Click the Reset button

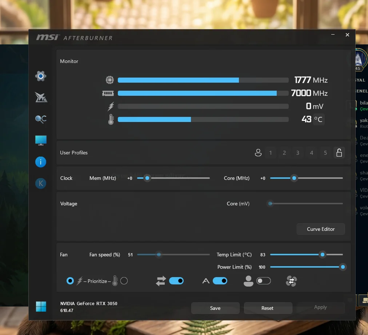[267, 308]
